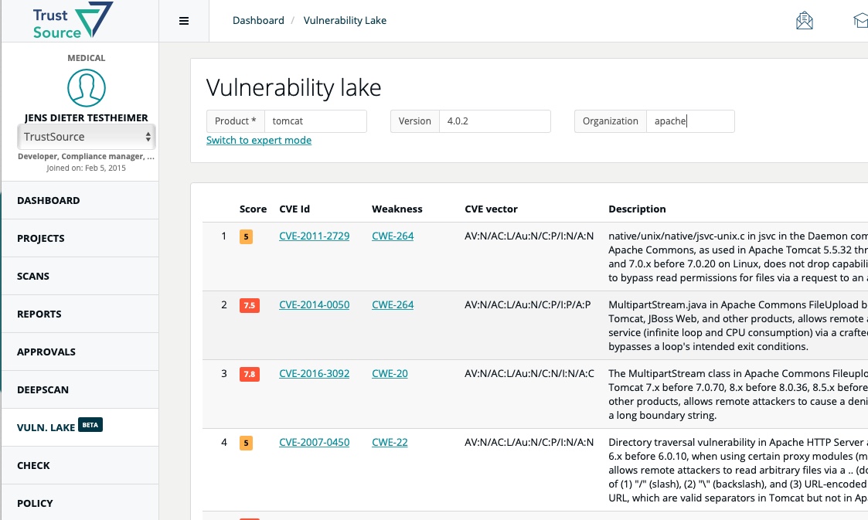Open CWE-264 link for CVE-2014-0050
Screen dimensions: 868x520
(393, 304)
